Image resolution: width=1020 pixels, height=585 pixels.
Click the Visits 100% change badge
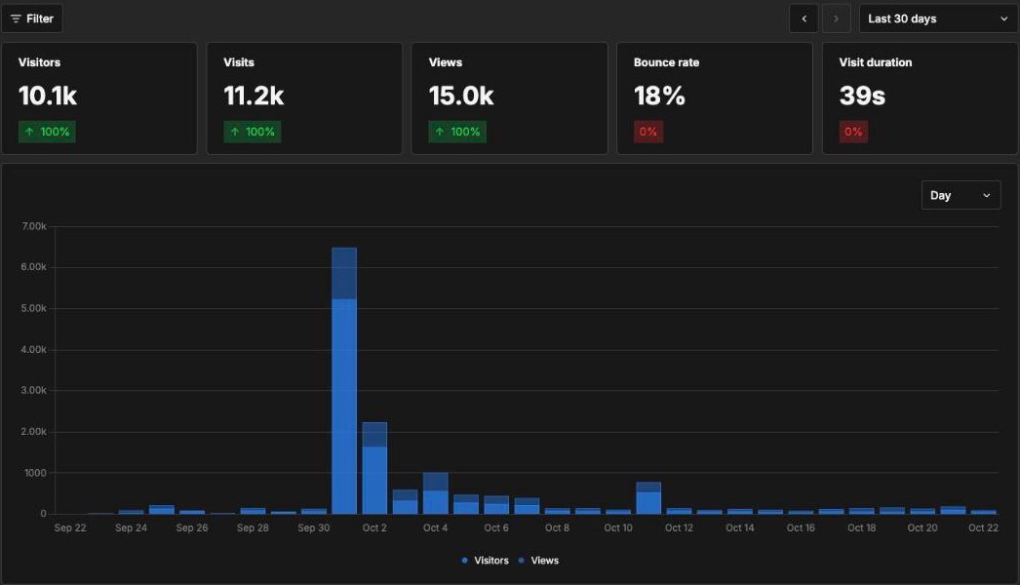point(253,132)
